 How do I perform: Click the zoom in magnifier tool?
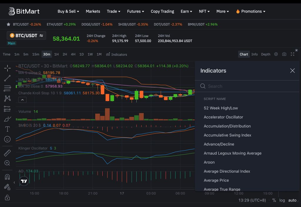coord(7,163)
